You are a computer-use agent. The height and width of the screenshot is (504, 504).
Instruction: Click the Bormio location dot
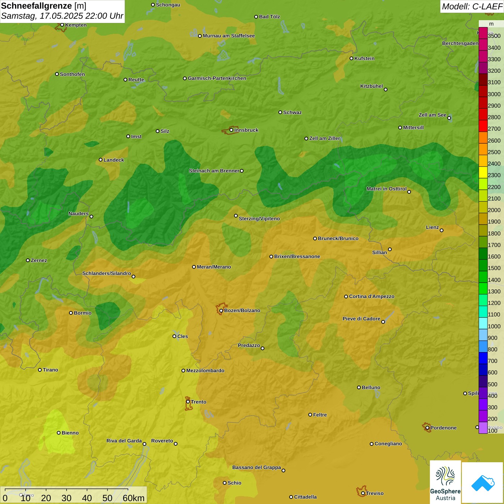point(71,313)
